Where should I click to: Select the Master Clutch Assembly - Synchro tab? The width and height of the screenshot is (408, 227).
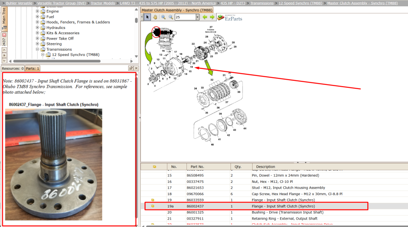177,10
